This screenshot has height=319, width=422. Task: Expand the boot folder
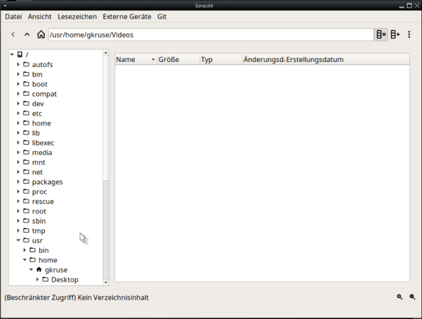(x=18, y=84)
